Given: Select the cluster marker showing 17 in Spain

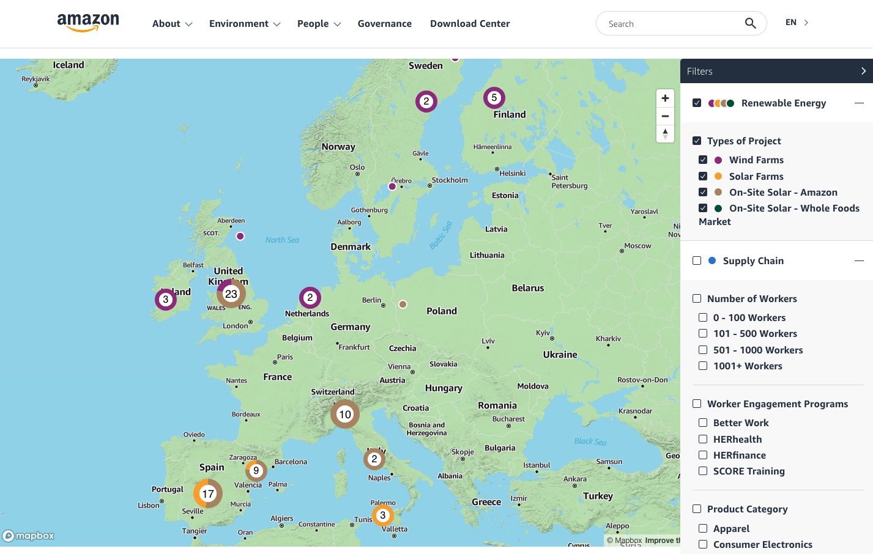Looking at the screenshot, I should 208,493.
